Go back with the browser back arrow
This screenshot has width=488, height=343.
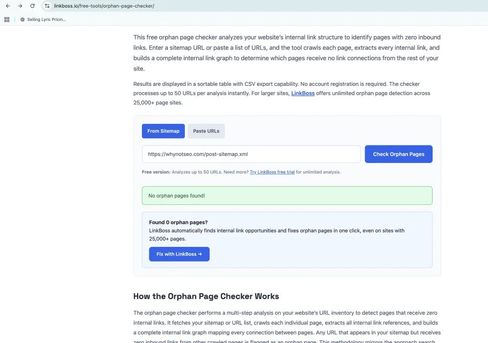click(x=8, y=6)
